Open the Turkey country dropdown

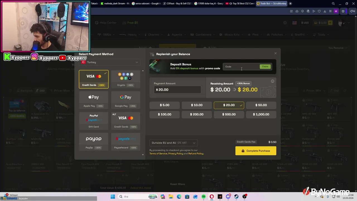click(110, 62)
